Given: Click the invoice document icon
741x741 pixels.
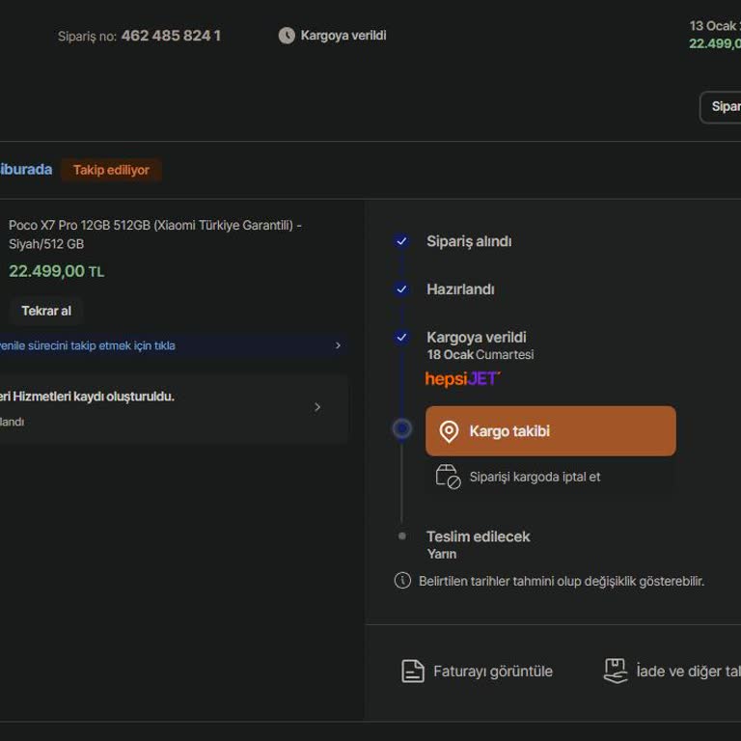Looking at the screenshot, I should tap(413, 672).
